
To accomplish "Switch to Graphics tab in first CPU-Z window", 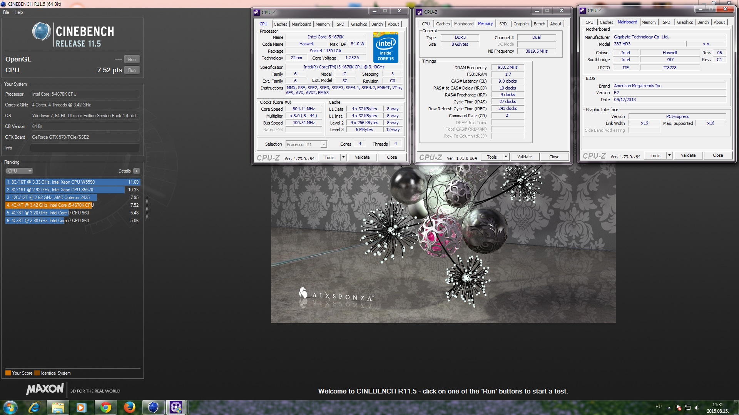I will pos(359,24).
